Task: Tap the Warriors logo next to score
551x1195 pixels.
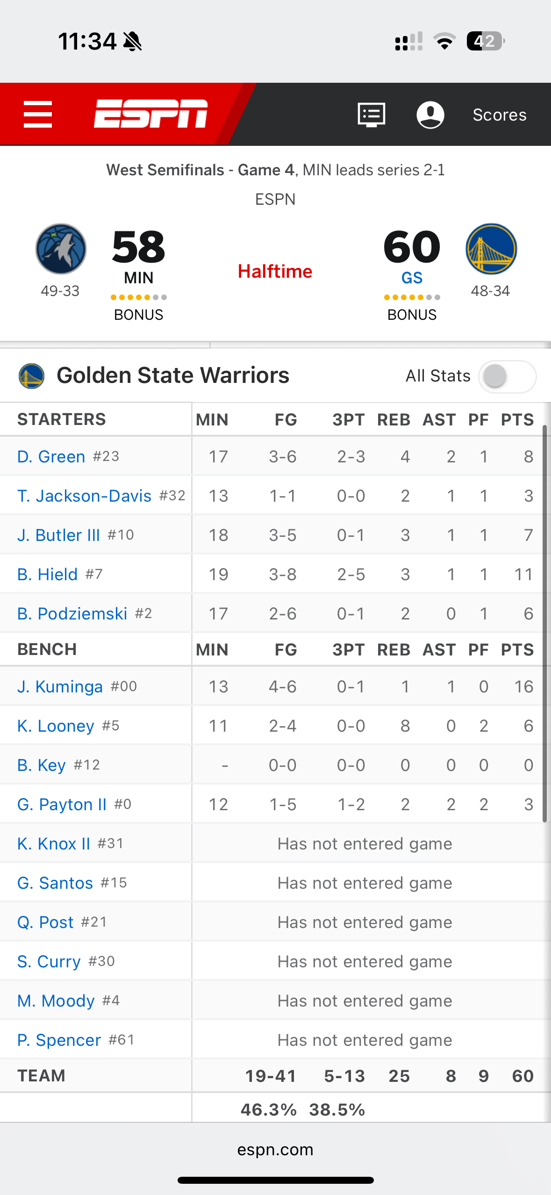Action: pyautogui.click(x=491, y=249)
